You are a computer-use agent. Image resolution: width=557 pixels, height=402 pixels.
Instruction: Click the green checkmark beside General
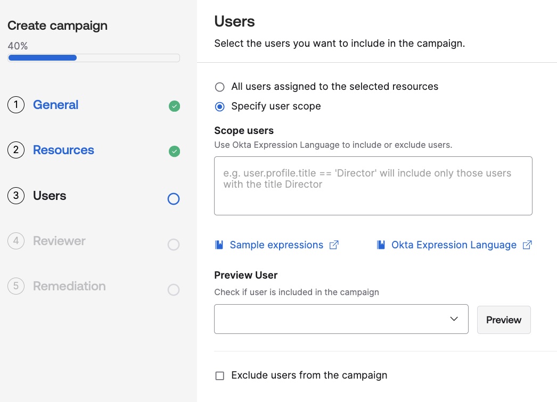(174, 106)
